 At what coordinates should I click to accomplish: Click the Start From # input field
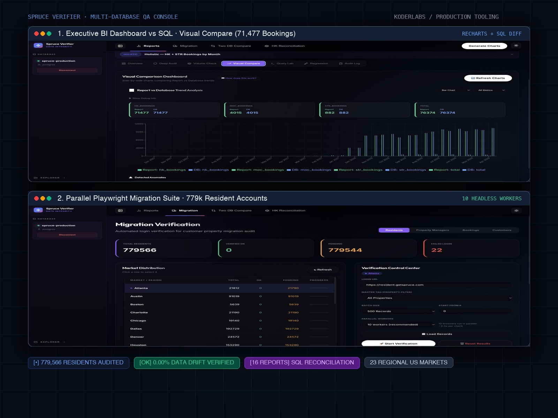click(x=475, y=311)
